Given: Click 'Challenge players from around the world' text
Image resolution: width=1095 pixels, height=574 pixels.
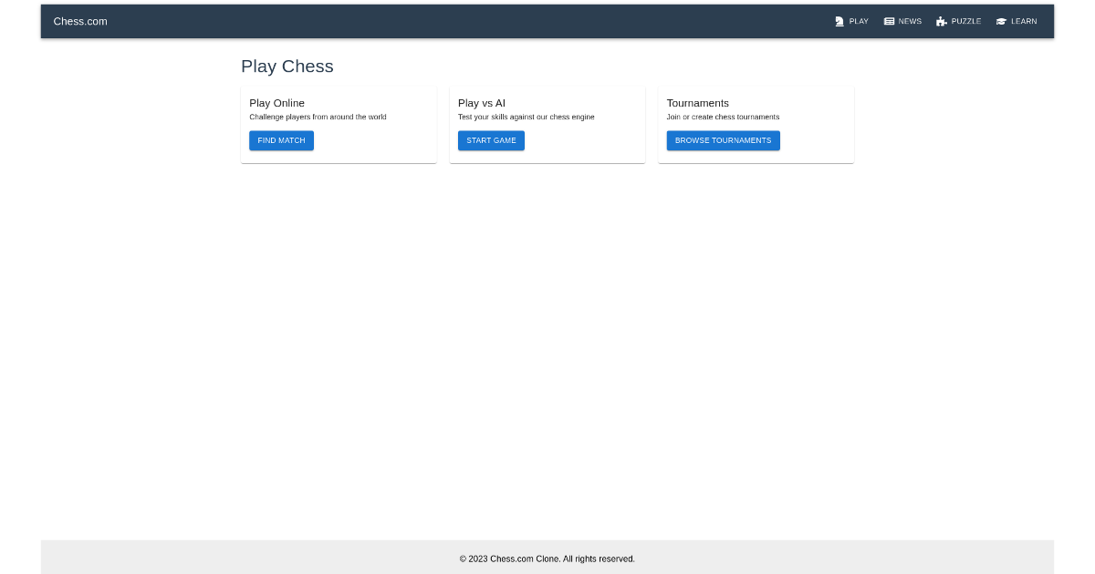Looking at the screenshot, I should (318, 117).
